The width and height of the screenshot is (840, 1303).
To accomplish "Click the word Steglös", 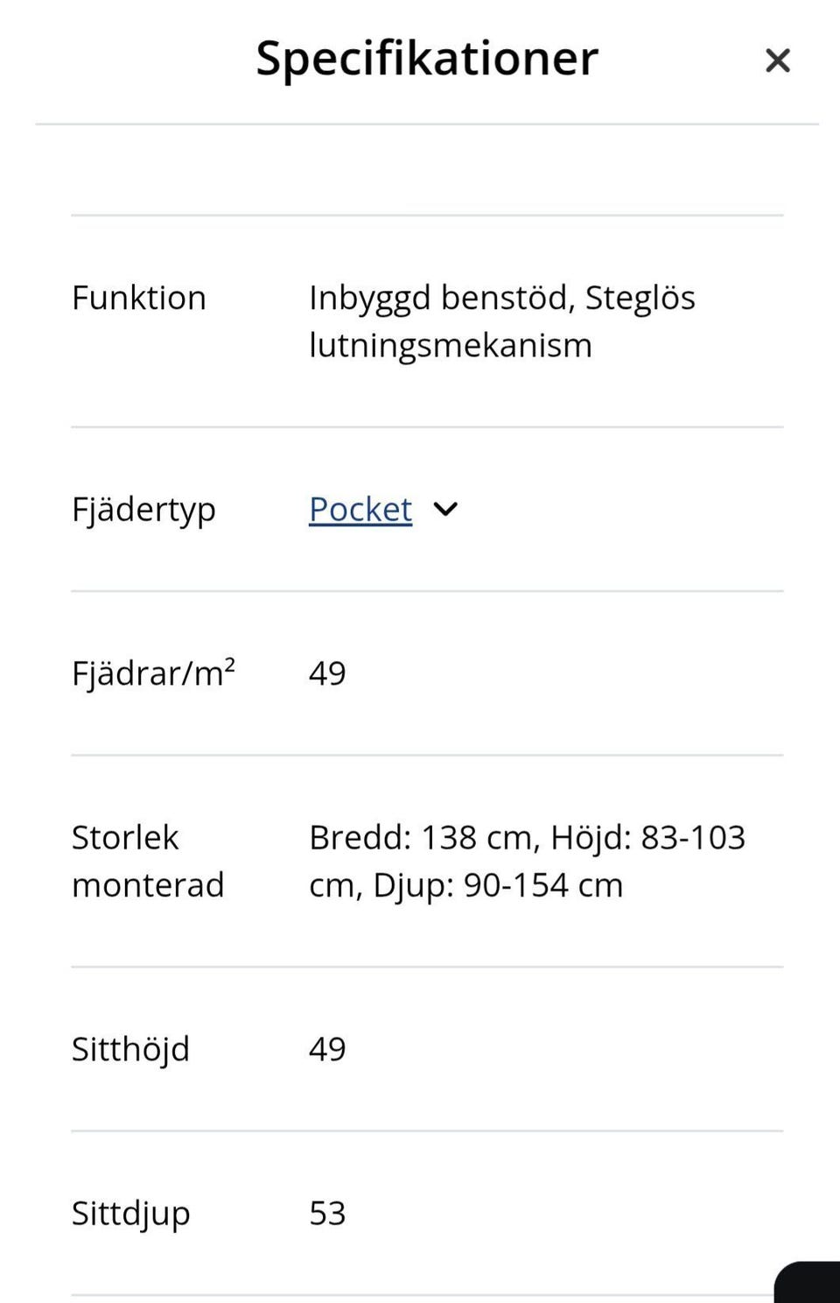I will 640,299.
